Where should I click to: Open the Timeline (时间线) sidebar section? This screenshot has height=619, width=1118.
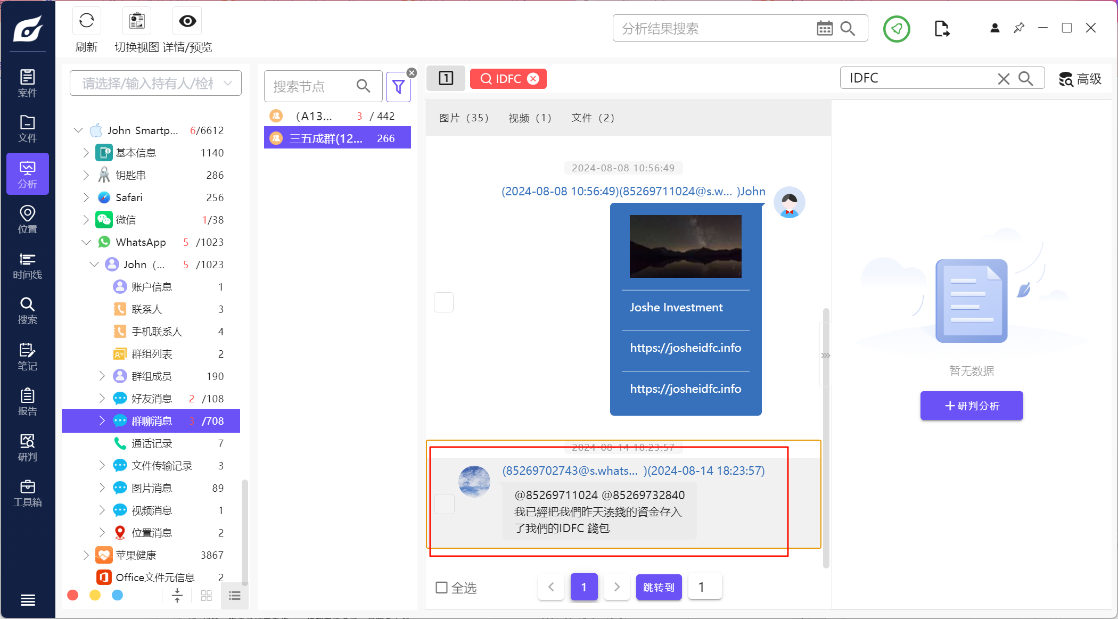(27, 265)
